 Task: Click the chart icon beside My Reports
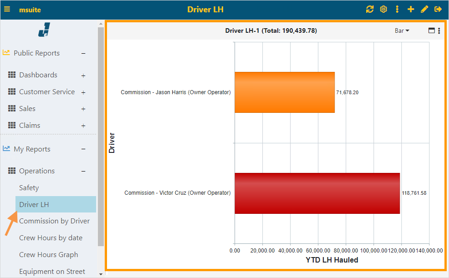pos(6,149)
